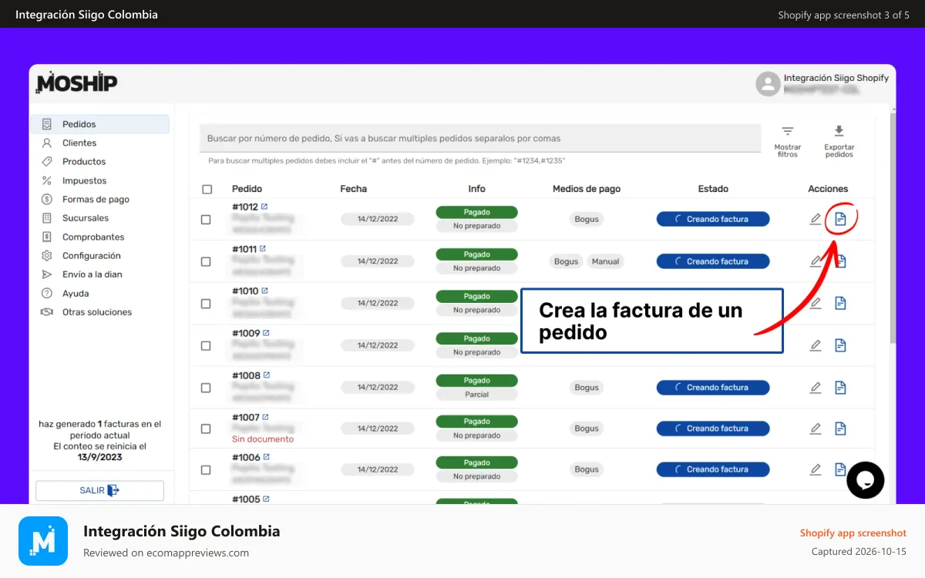Open external link icon beside order #1006
Viewport: 925px width, 578px height.
[x=267, y=457]
